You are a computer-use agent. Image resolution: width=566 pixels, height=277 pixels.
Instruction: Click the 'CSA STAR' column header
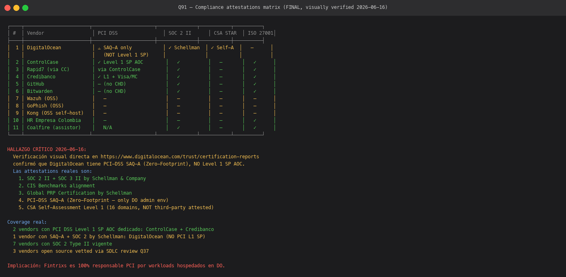click(x=225, y=33)
